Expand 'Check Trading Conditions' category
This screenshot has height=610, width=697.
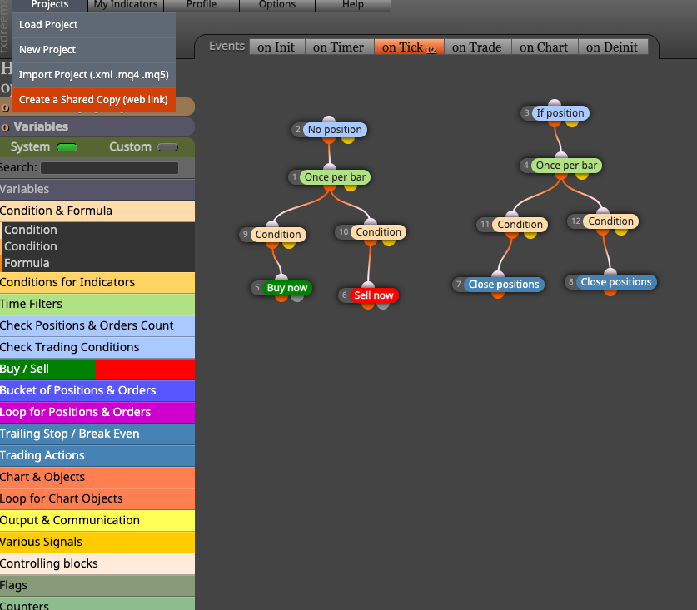coord(97,347)
